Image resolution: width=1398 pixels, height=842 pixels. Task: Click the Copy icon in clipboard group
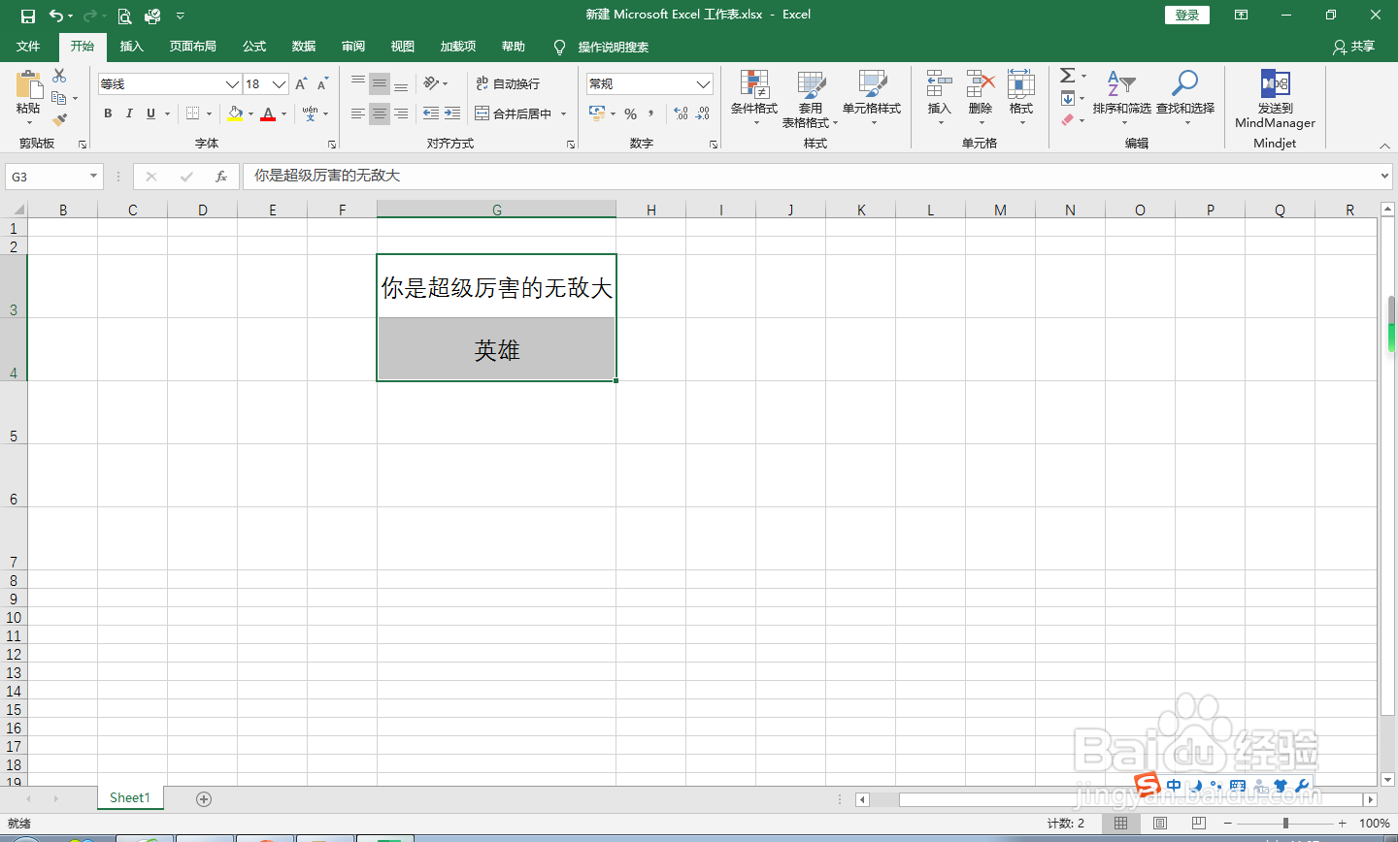(x=59, y=98)
